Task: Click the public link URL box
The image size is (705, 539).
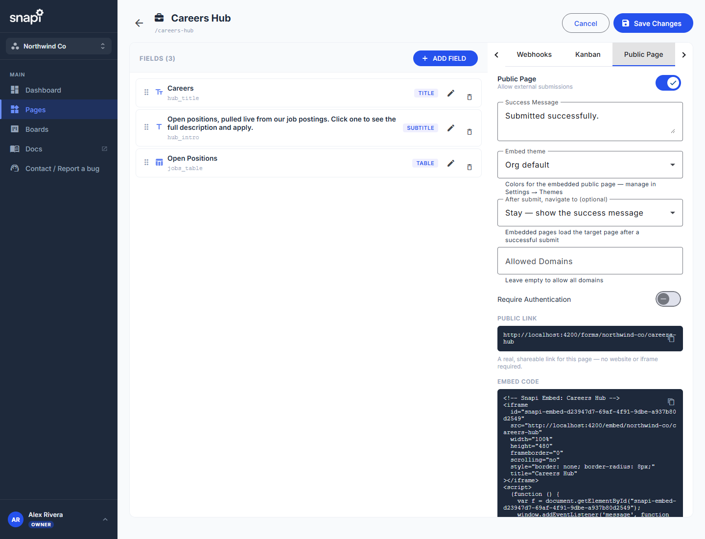Action: point(590,339)
